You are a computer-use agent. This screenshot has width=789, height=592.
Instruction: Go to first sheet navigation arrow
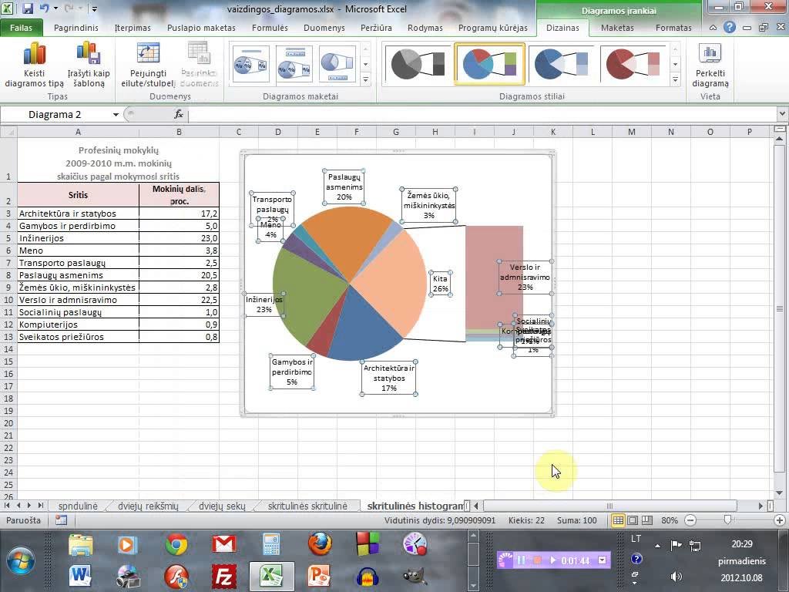tap(7, 506)
